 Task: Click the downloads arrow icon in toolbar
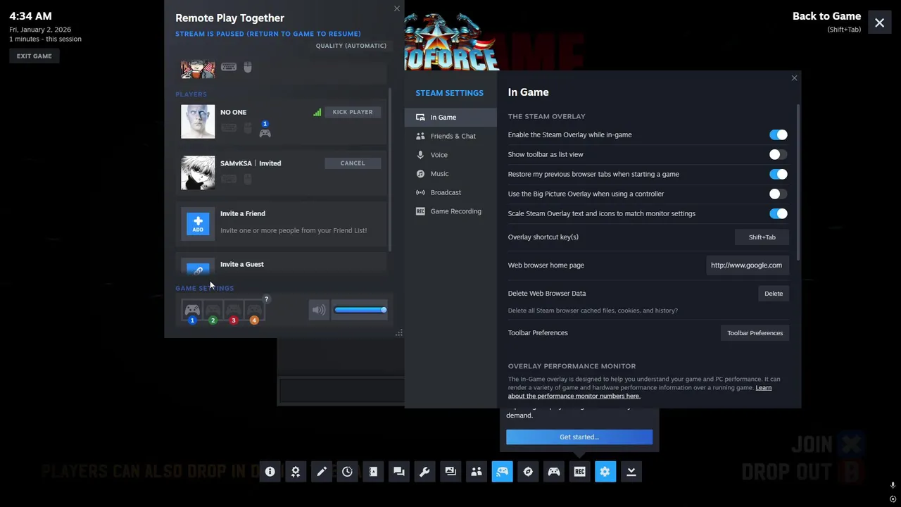coord(631,472)
